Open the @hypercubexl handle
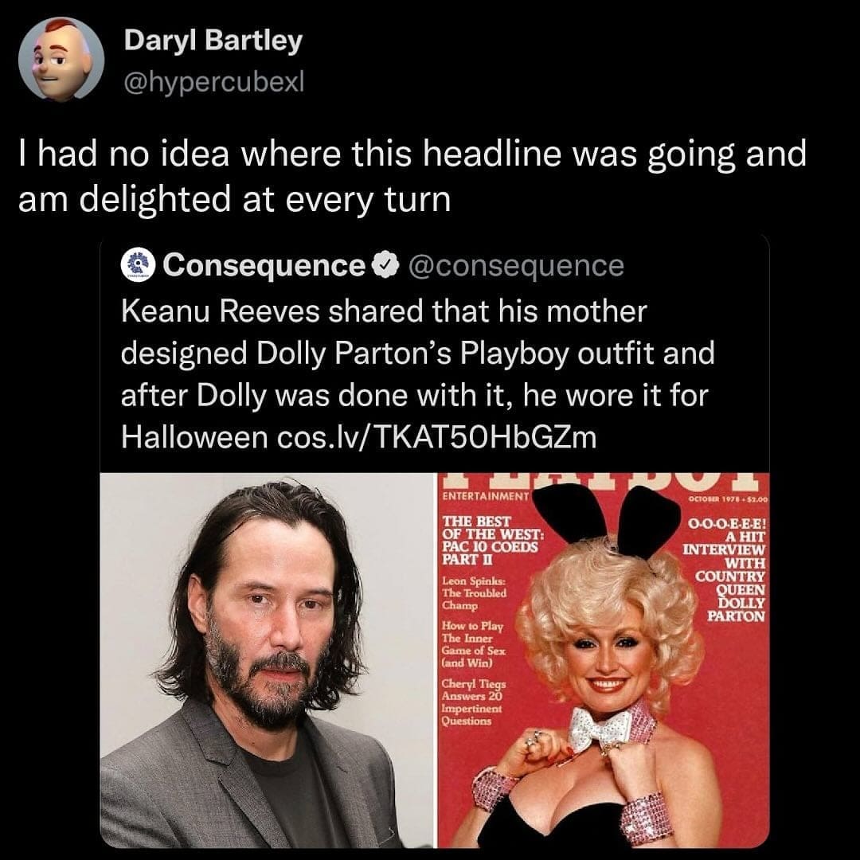860x860 pixels. point(214,82)
